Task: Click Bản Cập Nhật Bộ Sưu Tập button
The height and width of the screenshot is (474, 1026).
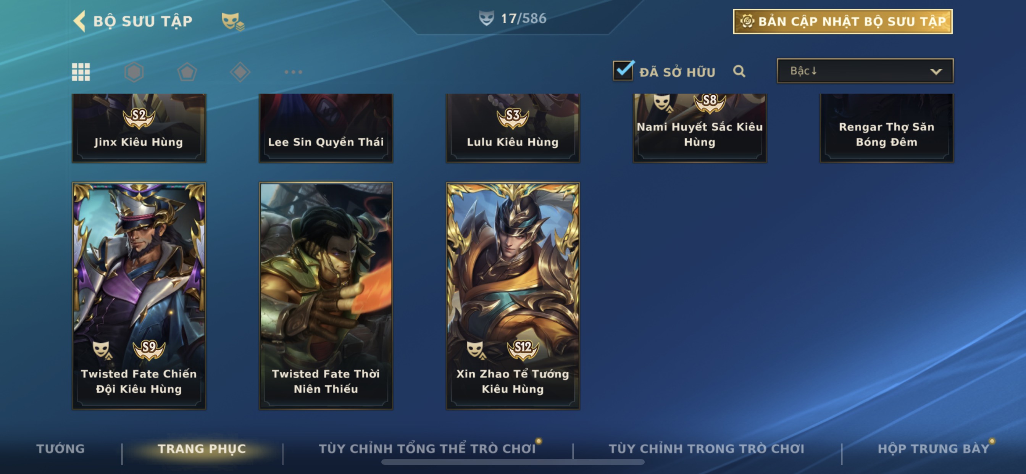Action: (x=843, y=21)
